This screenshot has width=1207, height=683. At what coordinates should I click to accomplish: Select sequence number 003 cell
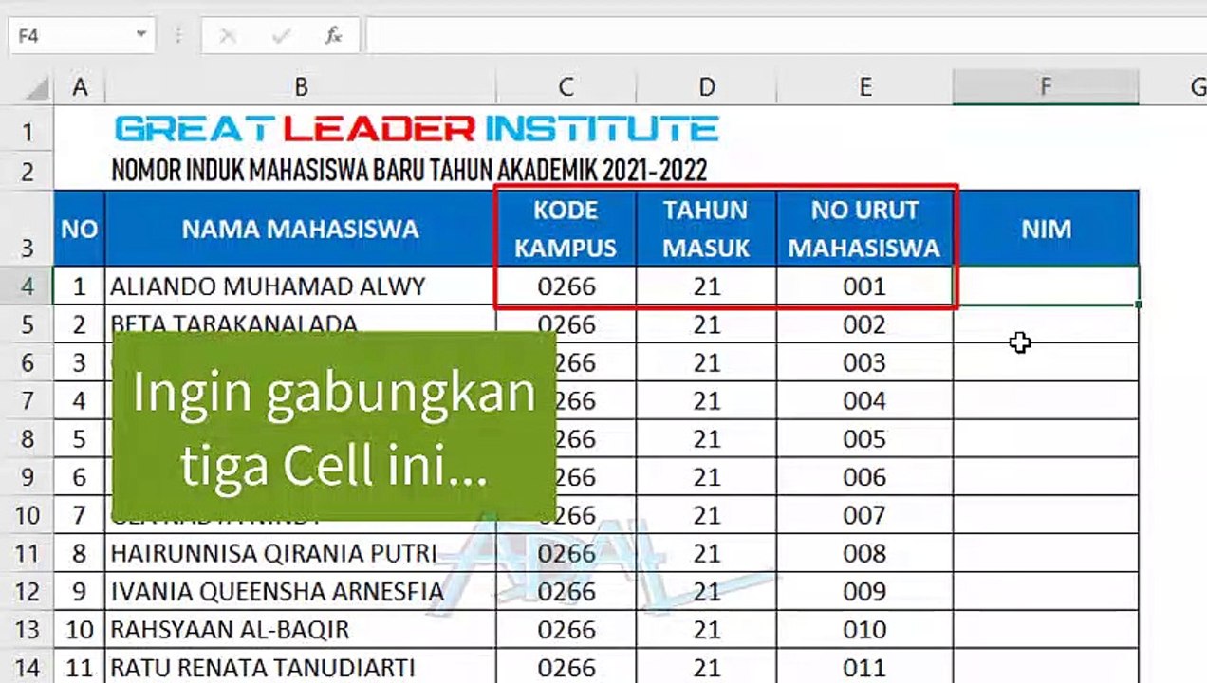coord(865,362)
